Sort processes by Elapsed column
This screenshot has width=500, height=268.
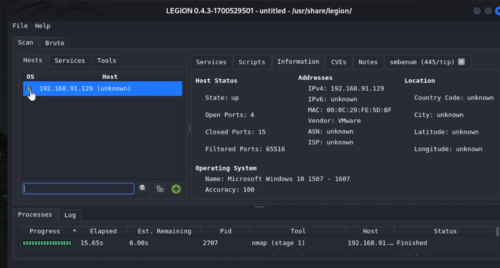coord(103,231)
